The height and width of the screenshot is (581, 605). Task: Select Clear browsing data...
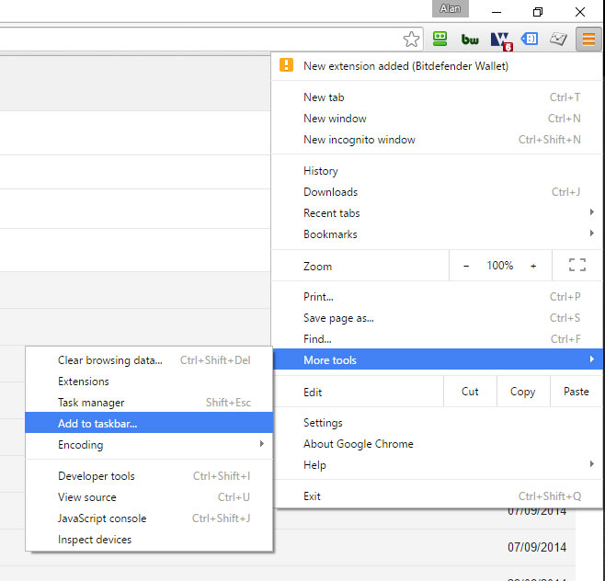point(149,360)
